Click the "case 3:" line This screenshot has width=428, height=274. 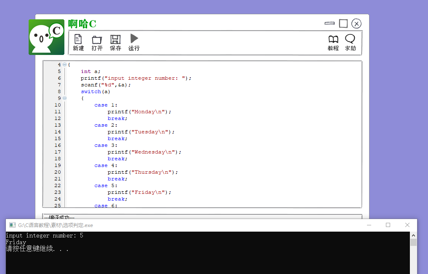pyautogui.click(x=106, y=145)
